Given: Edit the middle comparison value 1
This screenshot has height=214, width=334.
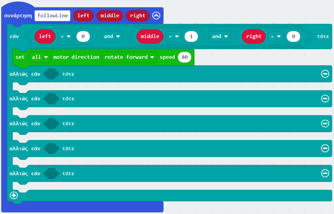Looking at the screenshot, I should click(191, 36).
